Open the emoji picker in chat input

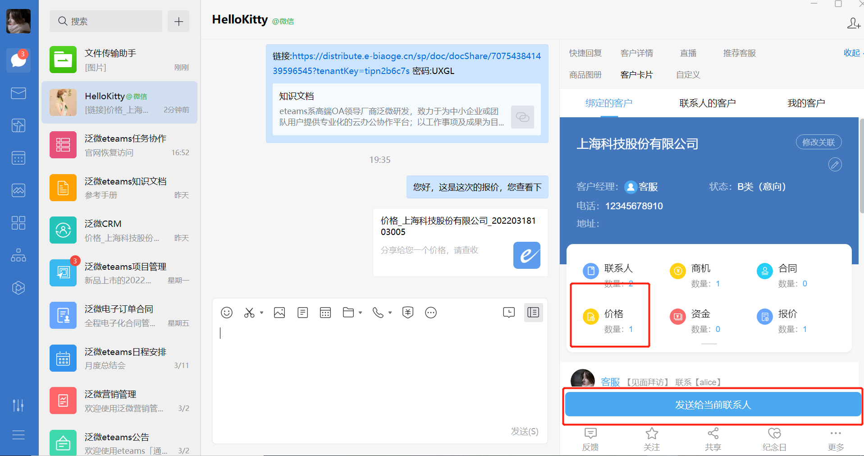(227, 312)
